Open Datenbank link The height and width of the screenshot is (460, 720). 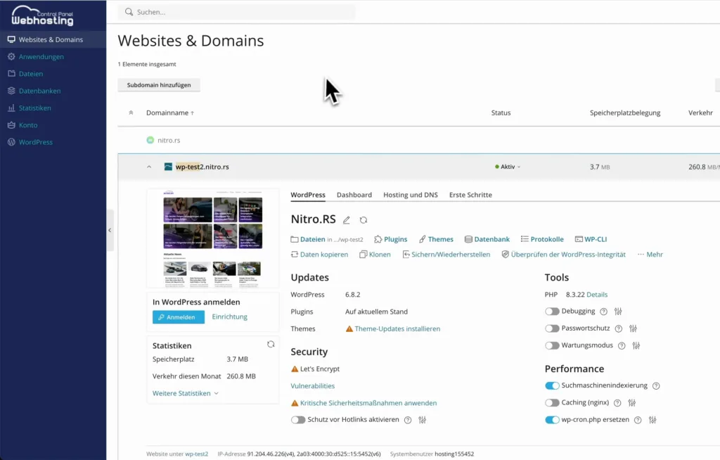[x=487, y=239]
